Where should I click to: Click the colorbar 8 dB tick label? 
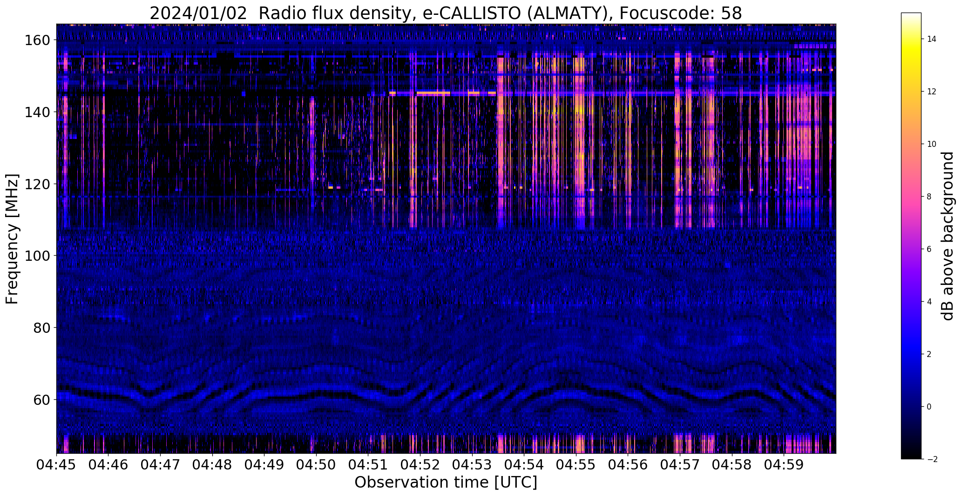tap(929, 197)
